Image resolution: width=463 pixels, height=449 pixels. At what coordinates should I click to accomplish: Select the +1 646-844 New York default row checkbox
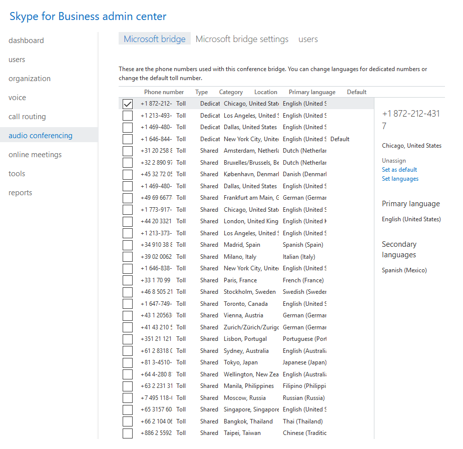click(x=128, y=139)
